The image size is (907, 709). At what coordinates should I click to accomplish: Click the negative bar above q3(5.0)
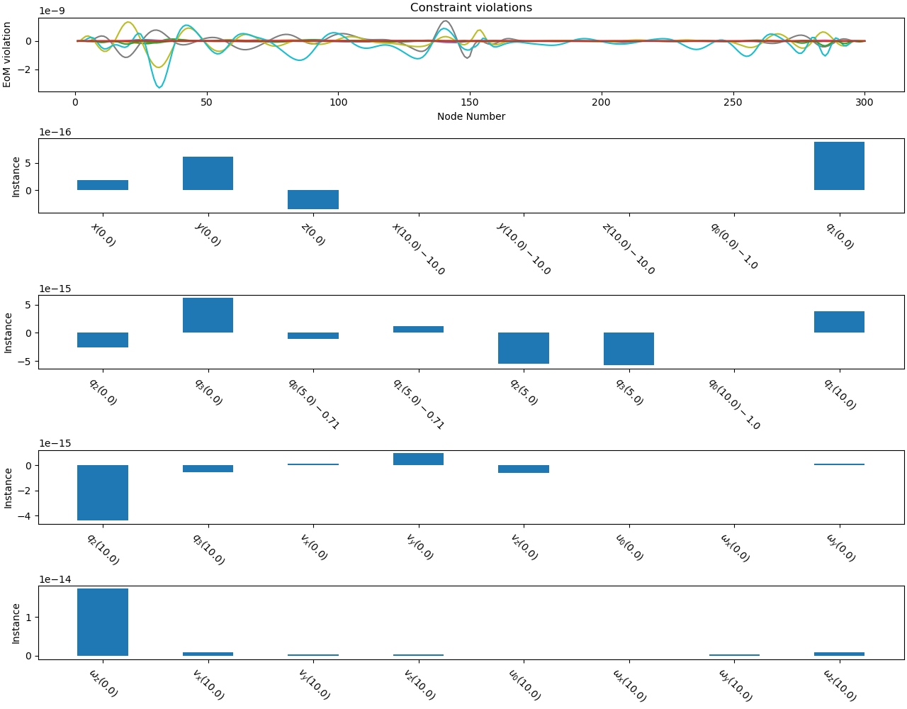pos(629,349)
